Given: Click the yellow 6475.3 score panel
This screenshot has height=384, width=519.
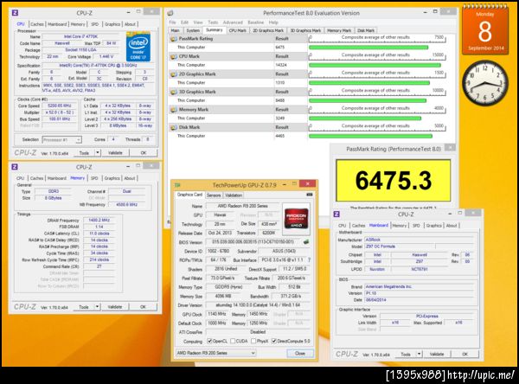Looking at the screenshot, I should click(394, 181).
